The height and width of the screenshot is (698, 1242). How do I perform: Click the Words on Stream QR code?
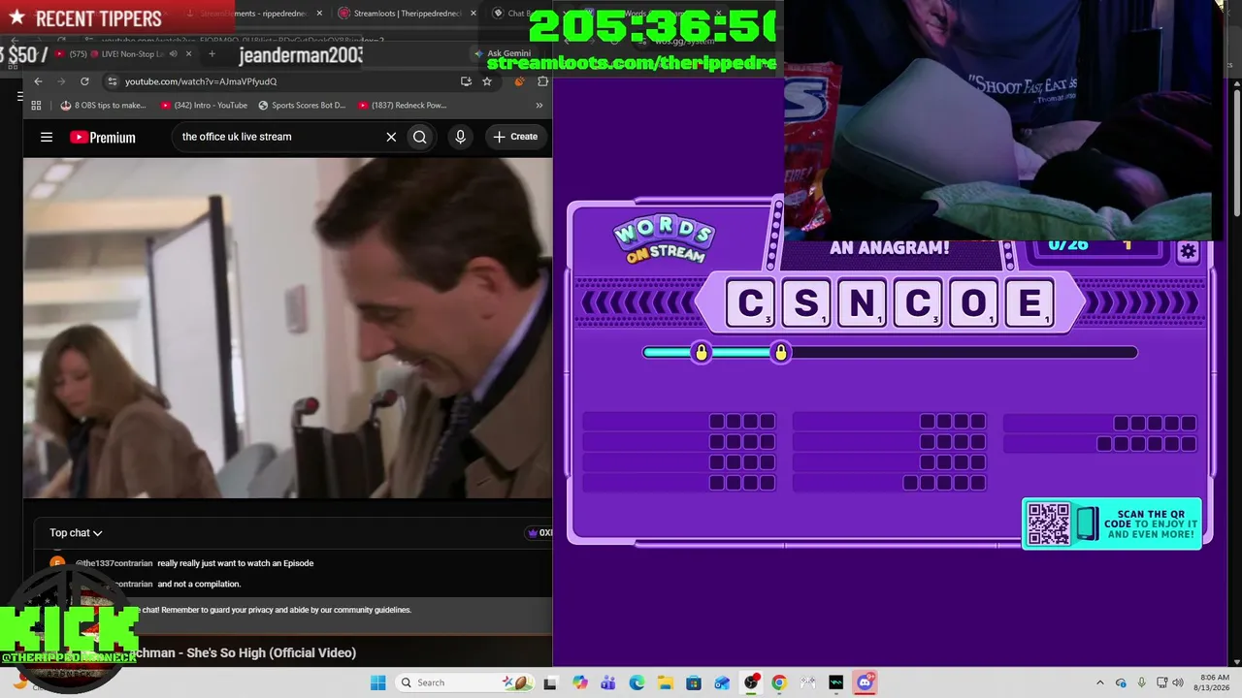tap(1049, 523)
